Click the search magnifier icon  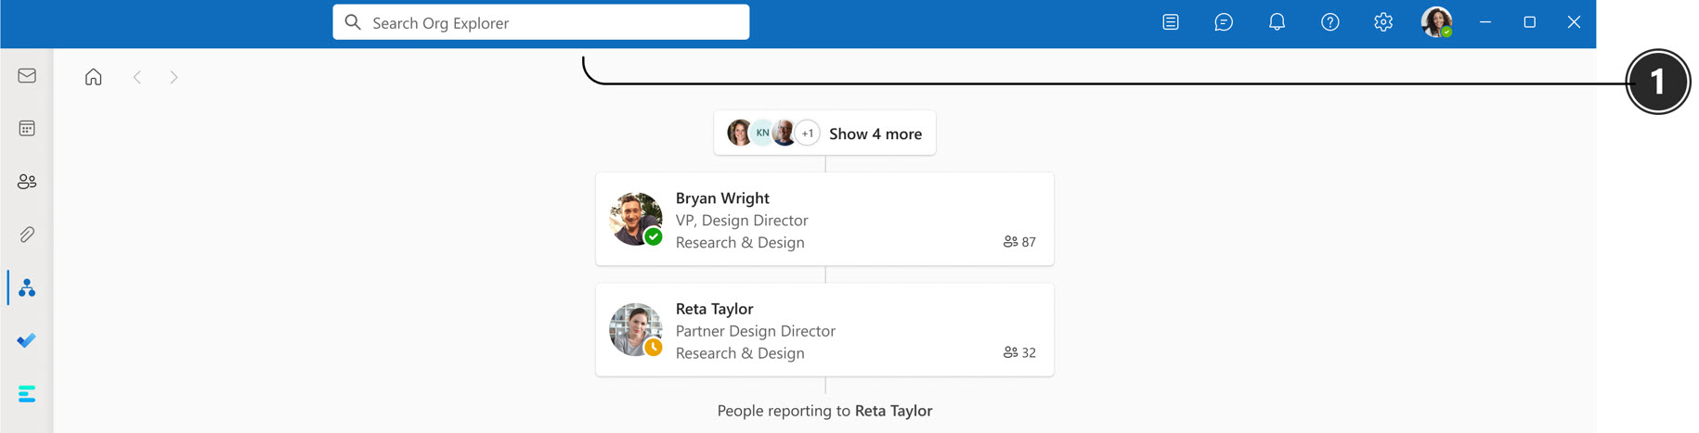point(353,22)
